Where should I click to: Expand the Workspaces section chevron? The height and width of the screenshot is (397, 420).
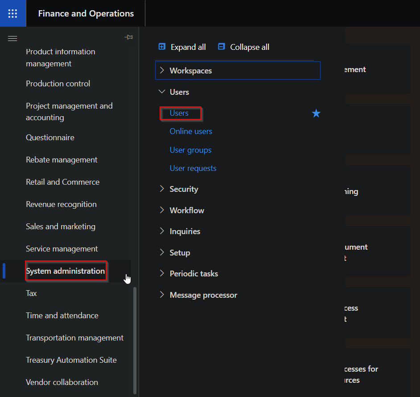click(x=162, y=70)
